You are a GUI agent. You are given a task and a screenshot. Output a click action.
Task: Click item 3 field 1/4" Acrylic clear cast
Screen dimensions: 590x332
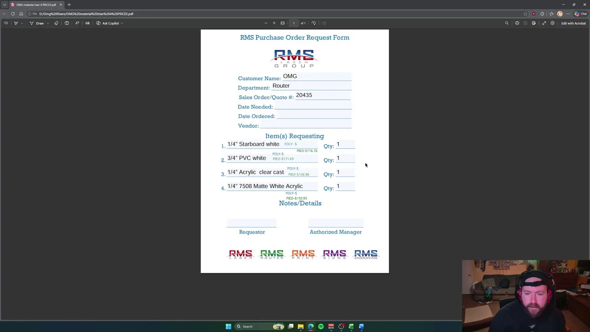tap(272, 173)
